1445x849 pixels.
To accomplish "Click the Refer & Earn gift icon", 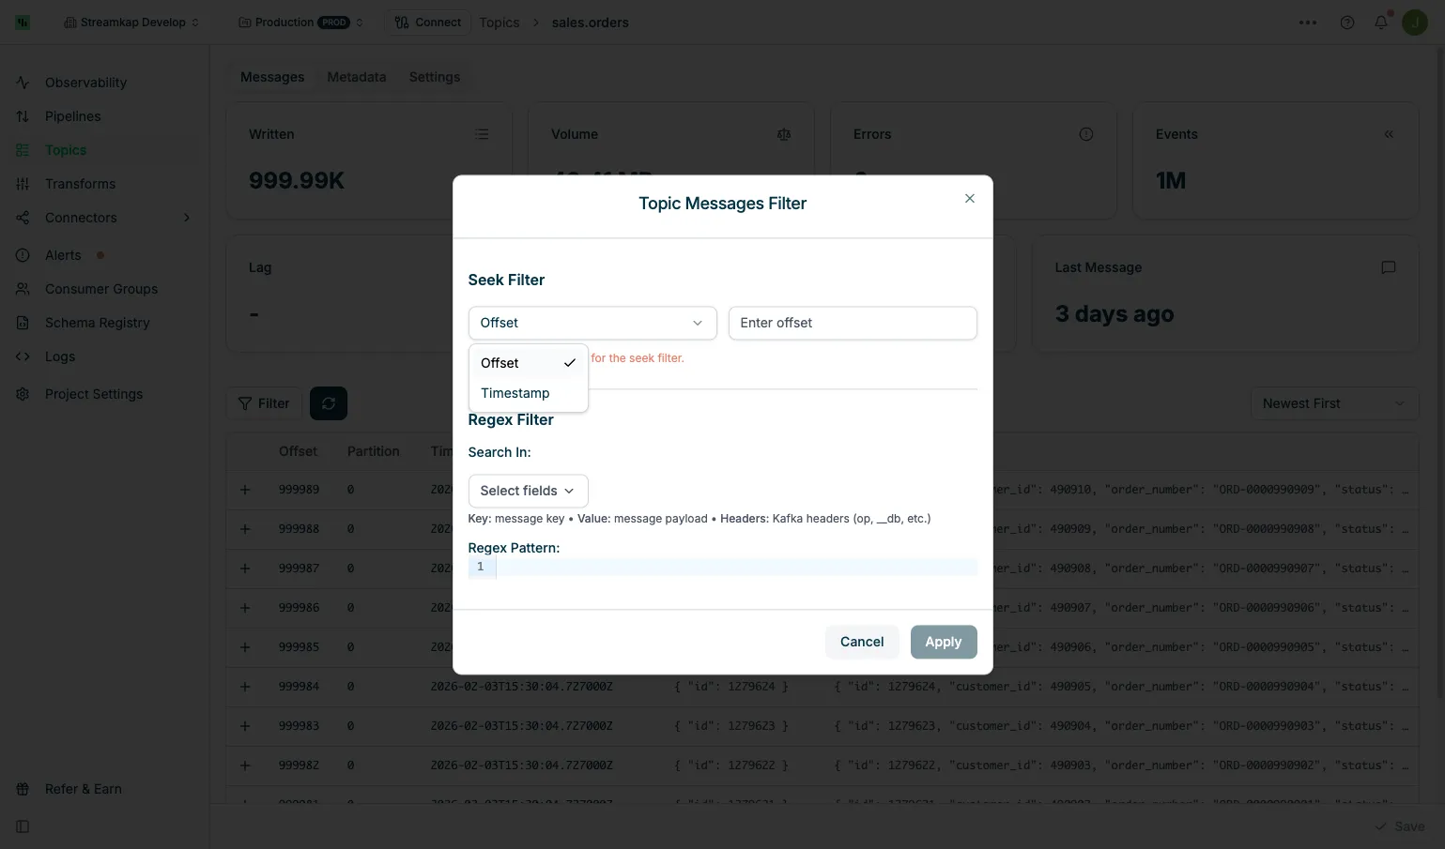I will click(x=23, y=789).
